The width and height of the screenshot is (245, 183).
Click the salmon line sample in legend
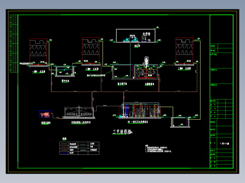pyautogui.click(x=64, y=150)
